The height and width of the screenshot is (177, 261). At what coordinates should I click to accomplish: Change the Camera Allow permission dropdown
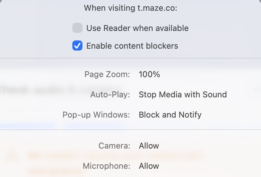tap(149, 146)
